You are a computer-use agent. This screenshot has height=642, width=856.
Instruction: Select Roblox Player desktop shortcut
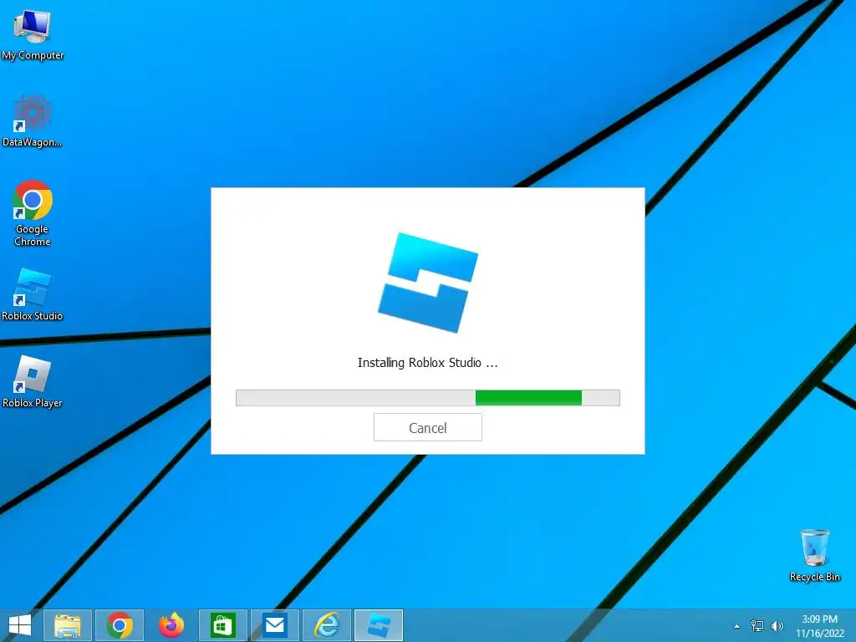(33, 381)
